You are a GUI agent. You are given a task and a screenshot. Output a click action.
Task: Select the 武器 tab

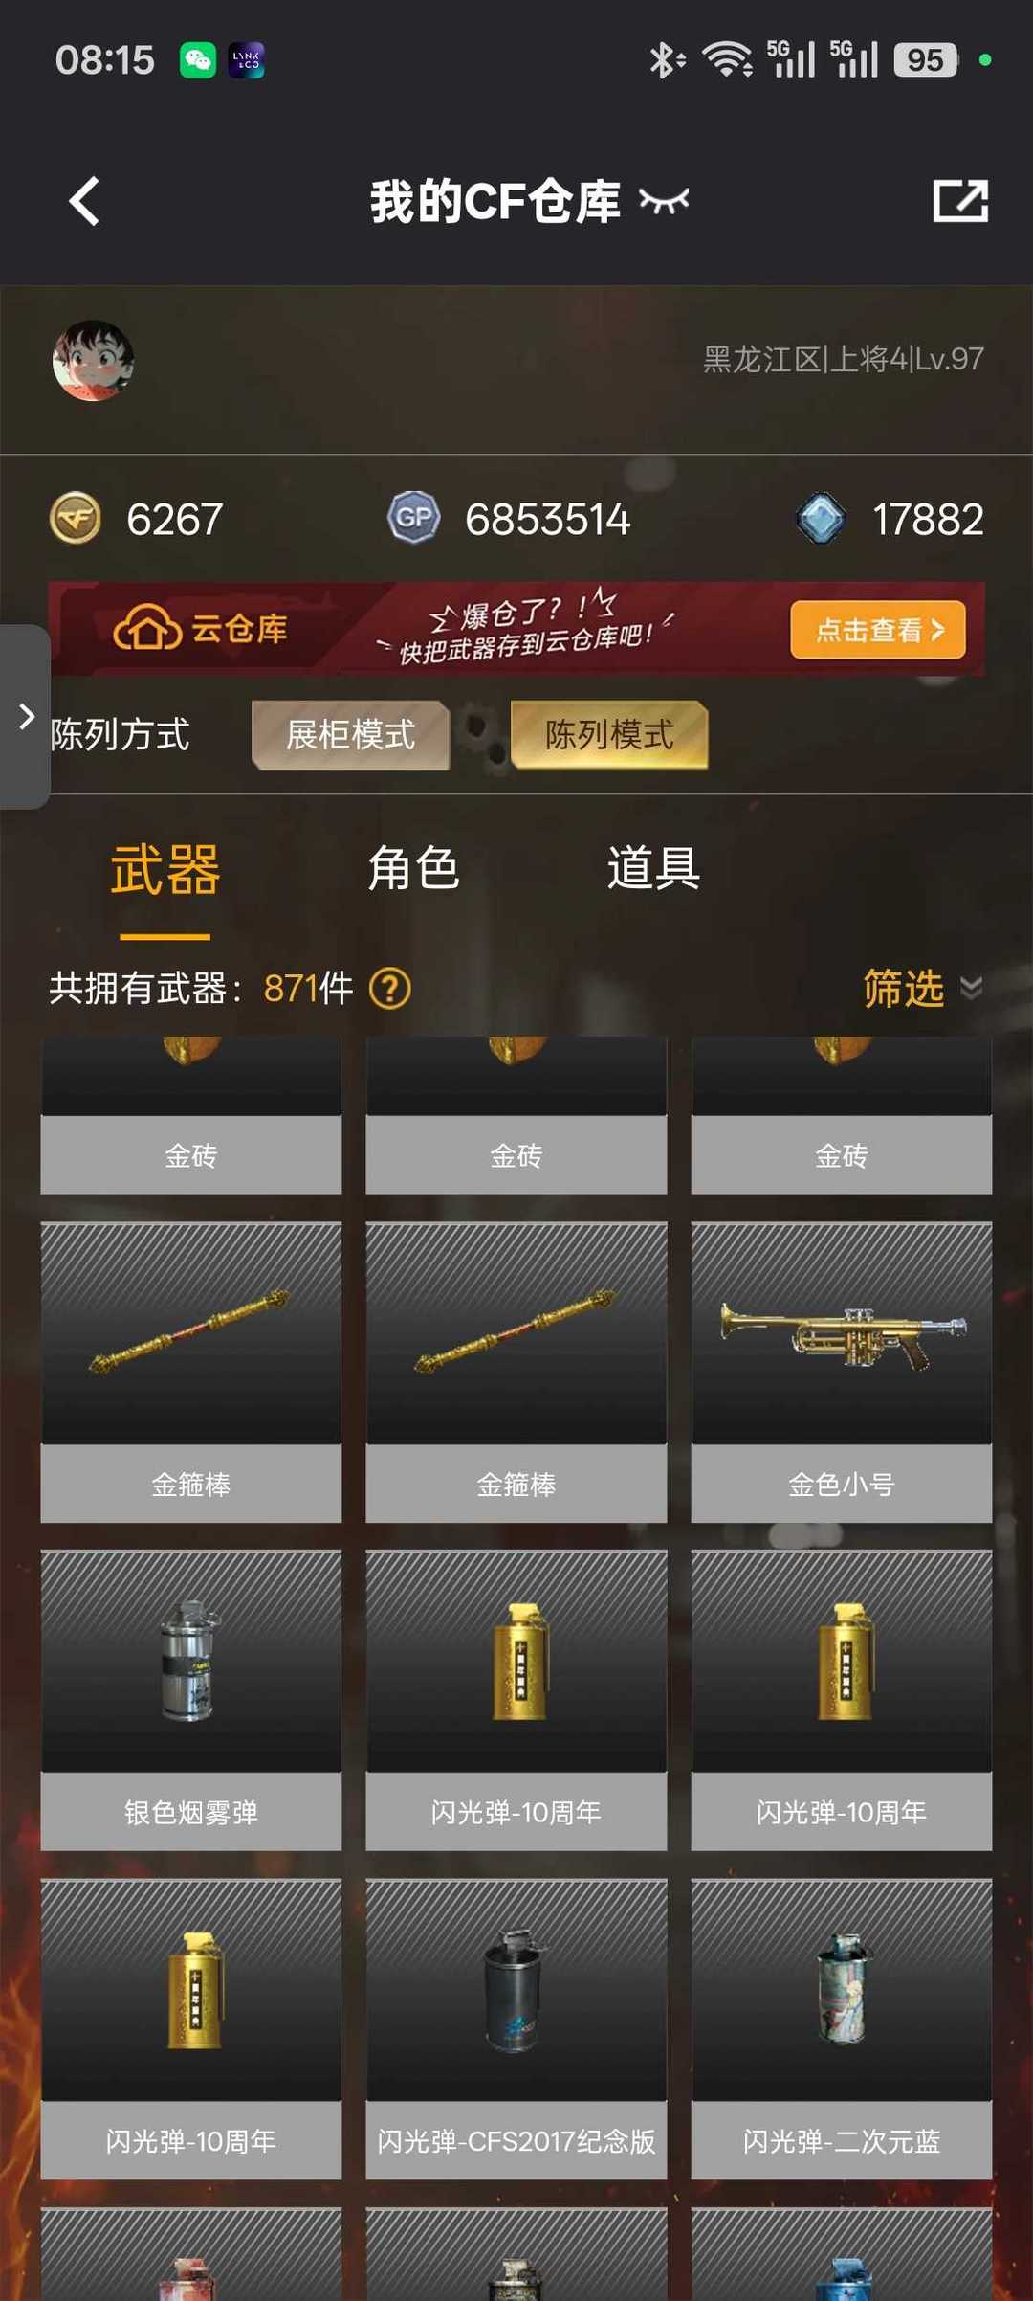coord(165,869)
